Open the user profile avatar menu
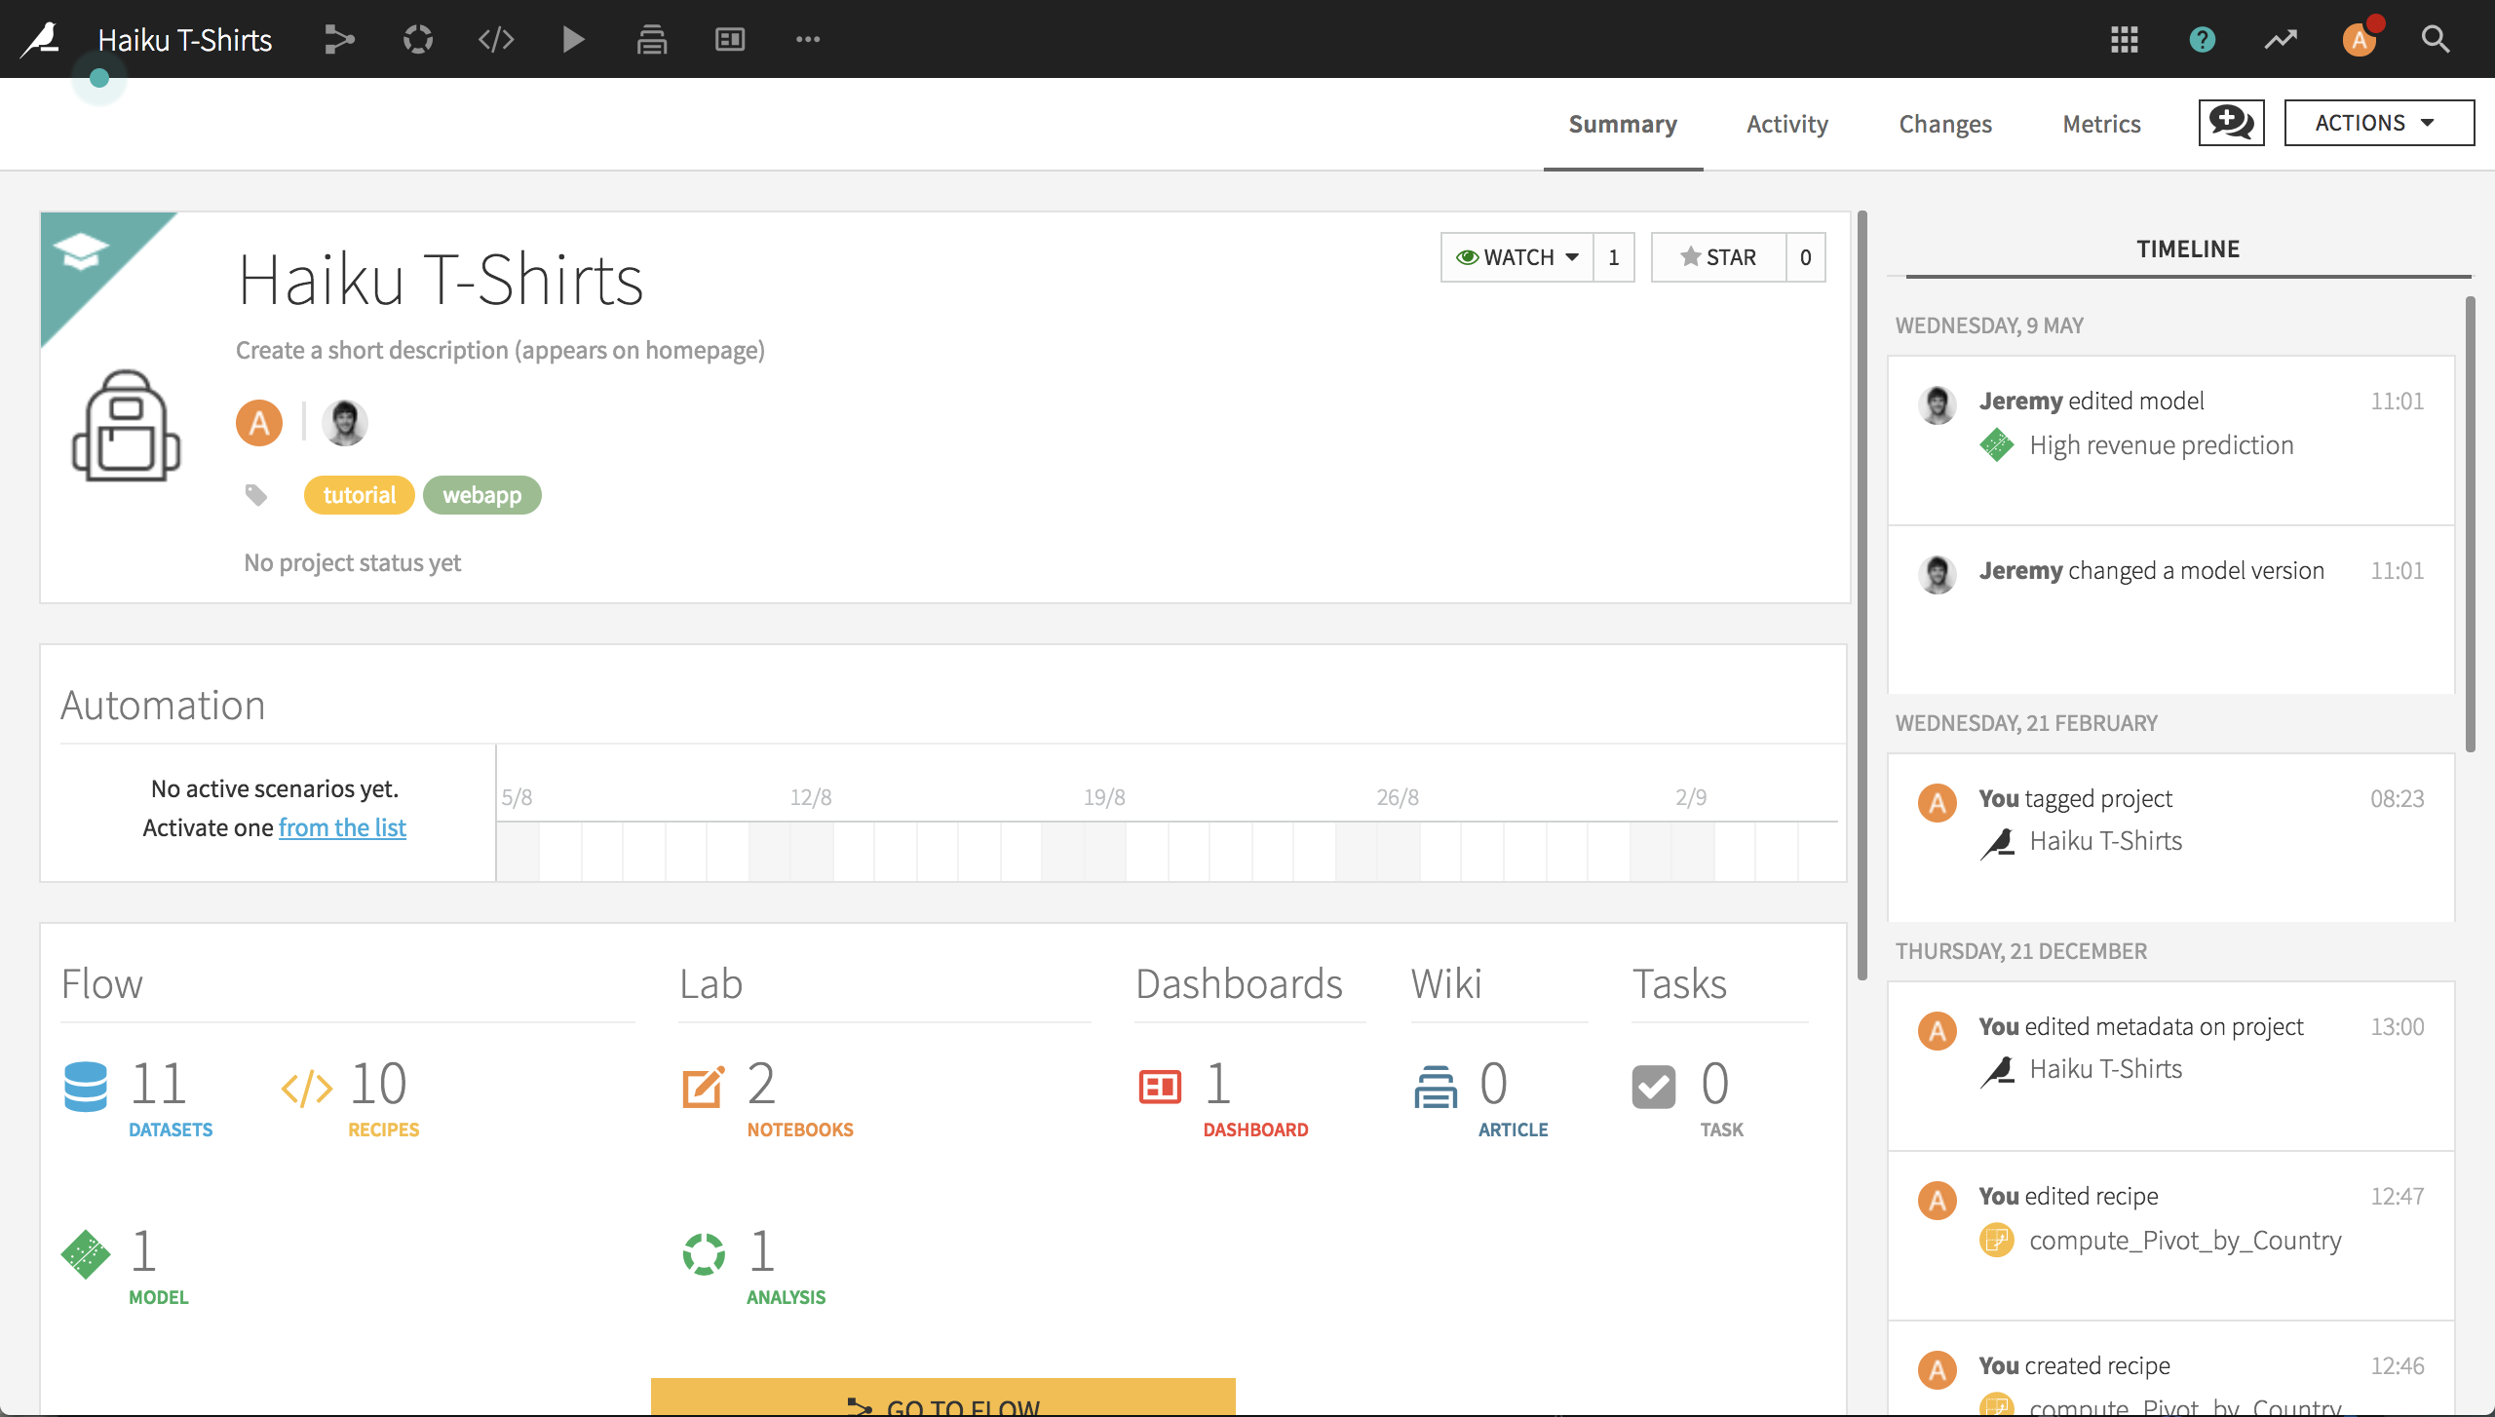This screenshot has height=1417, width=2495. [2360, 39]
